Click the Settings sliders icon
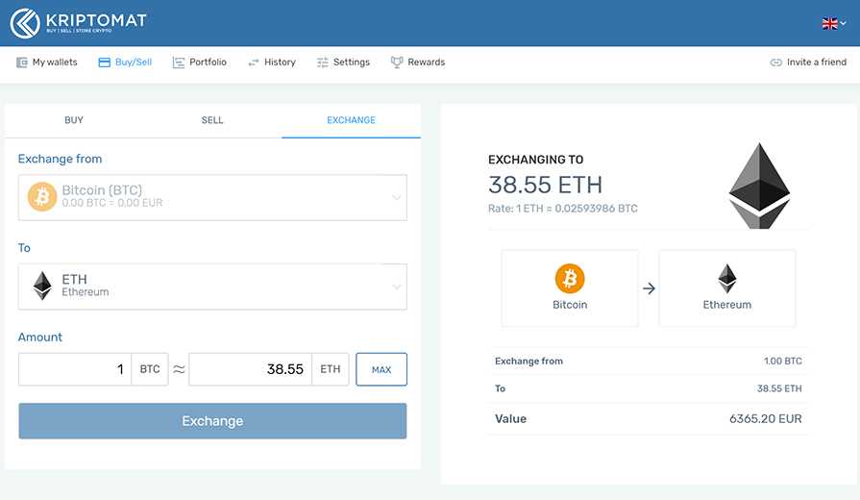 point(323,62)
